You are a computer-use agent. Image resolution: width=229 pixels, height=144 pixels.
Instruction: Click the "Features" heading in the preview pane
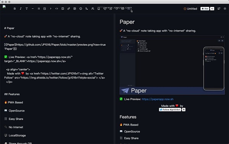[128, 117]
